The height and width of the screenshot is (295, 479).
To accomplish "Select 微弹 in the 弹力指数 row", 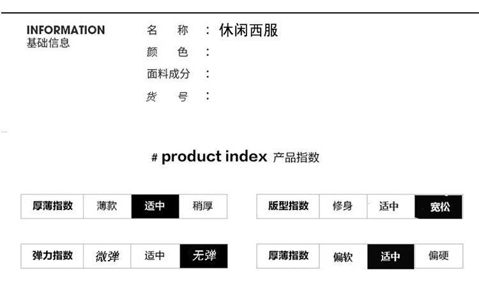I will coord(107,256).
